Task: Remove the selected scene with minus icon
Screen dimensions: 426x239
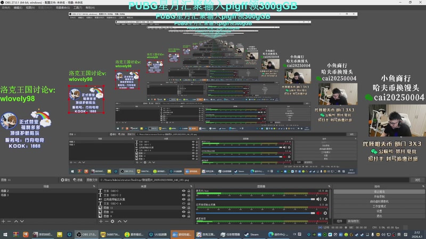Action: (9, 221)
